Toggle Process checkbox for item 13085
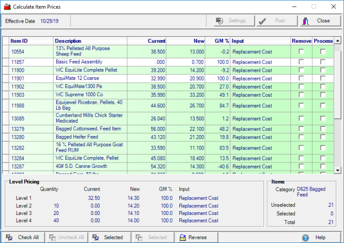 tap(323, 119)
